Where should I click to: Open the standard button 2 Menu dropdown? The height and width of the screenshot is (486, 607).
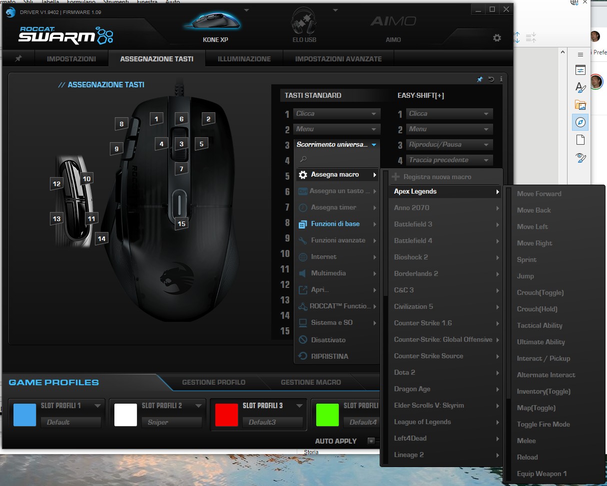coord(337,129)
